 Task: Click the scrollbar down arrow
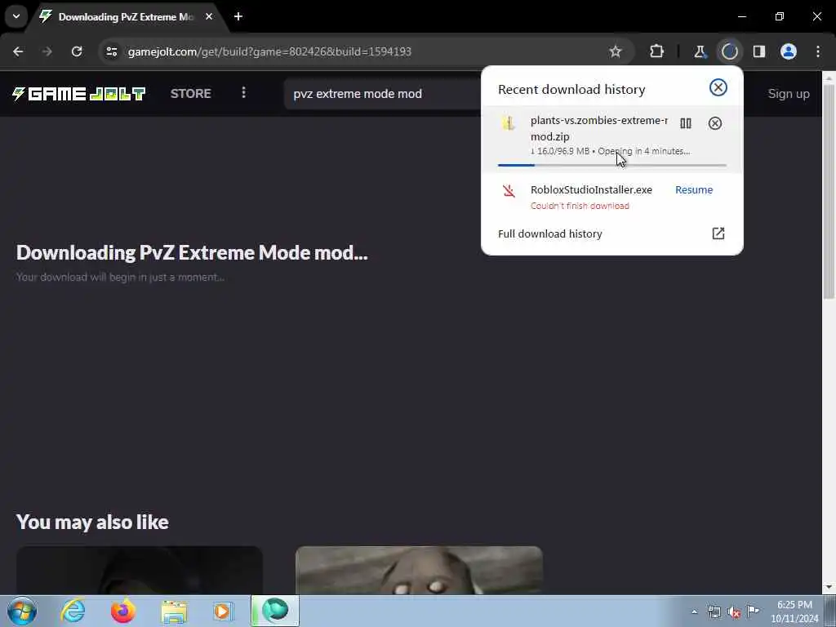point(829,588)
